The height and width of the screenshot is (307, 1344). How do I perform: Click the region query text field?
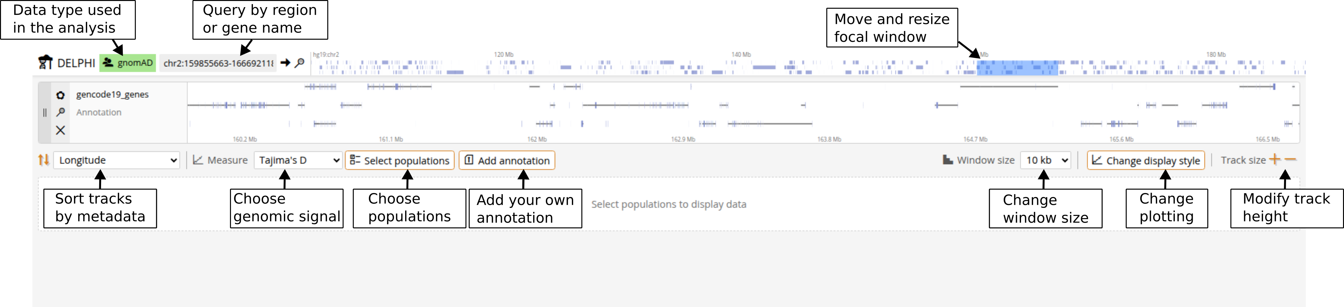pyautogui.click(x=218, y=63)
